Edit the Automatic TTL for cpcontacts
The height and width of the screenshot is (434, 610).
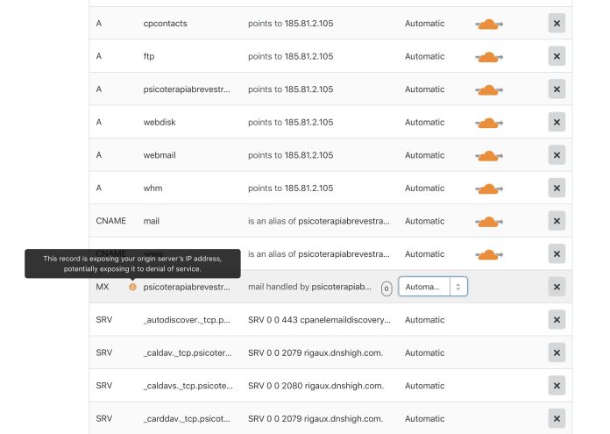point(424,24)
